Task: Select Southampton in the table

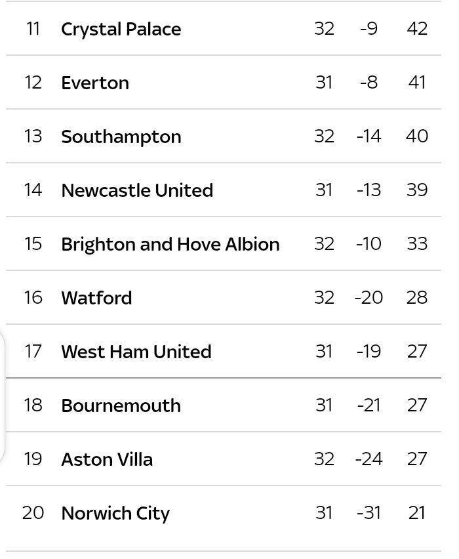Action: (x=121, y=137)
